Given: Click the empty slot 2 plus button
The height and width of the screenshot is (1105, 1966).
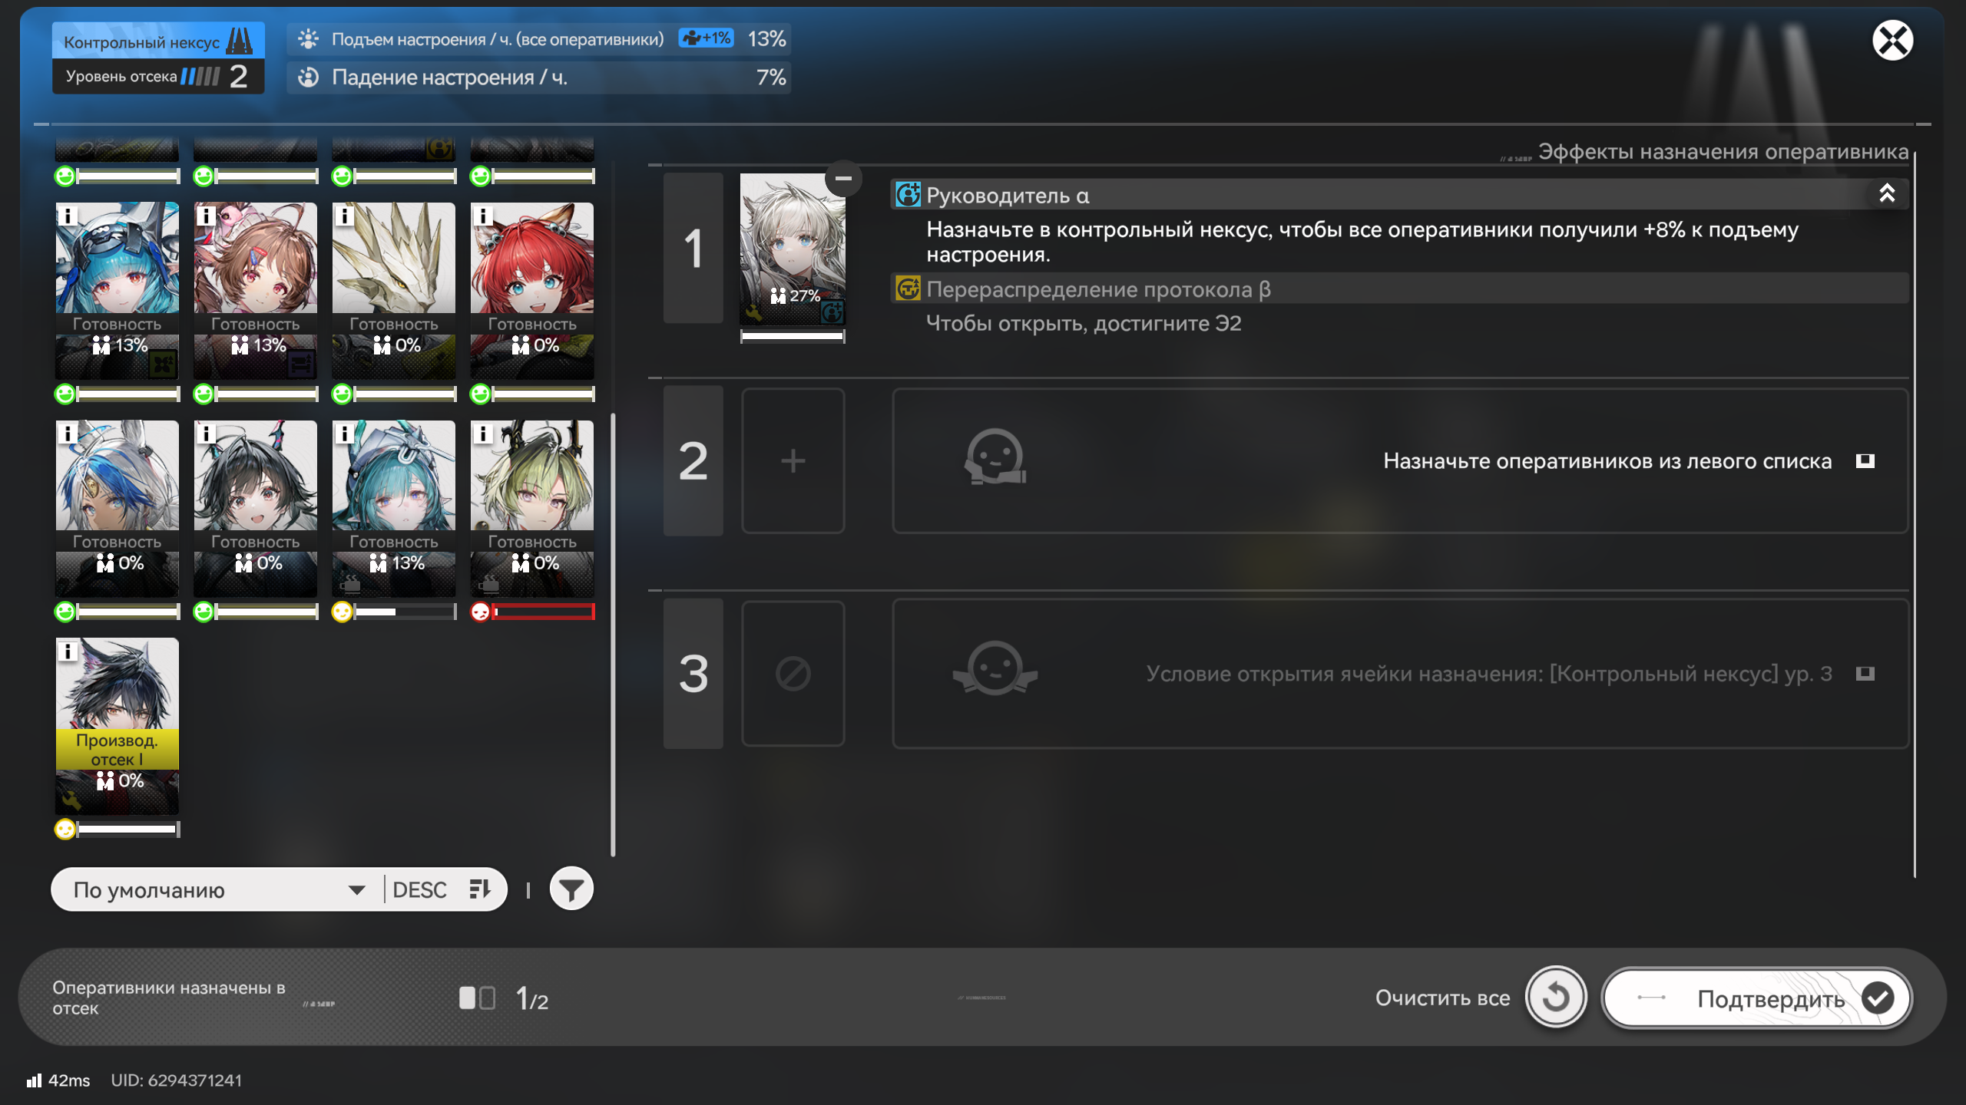Looking at the screenshot, I should [793, 461].
